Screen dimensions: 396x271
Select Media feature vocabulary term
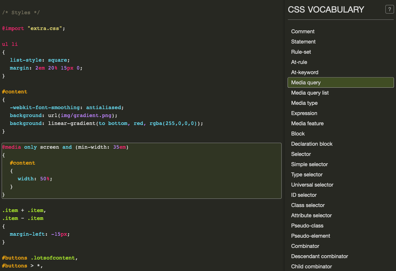307,124
